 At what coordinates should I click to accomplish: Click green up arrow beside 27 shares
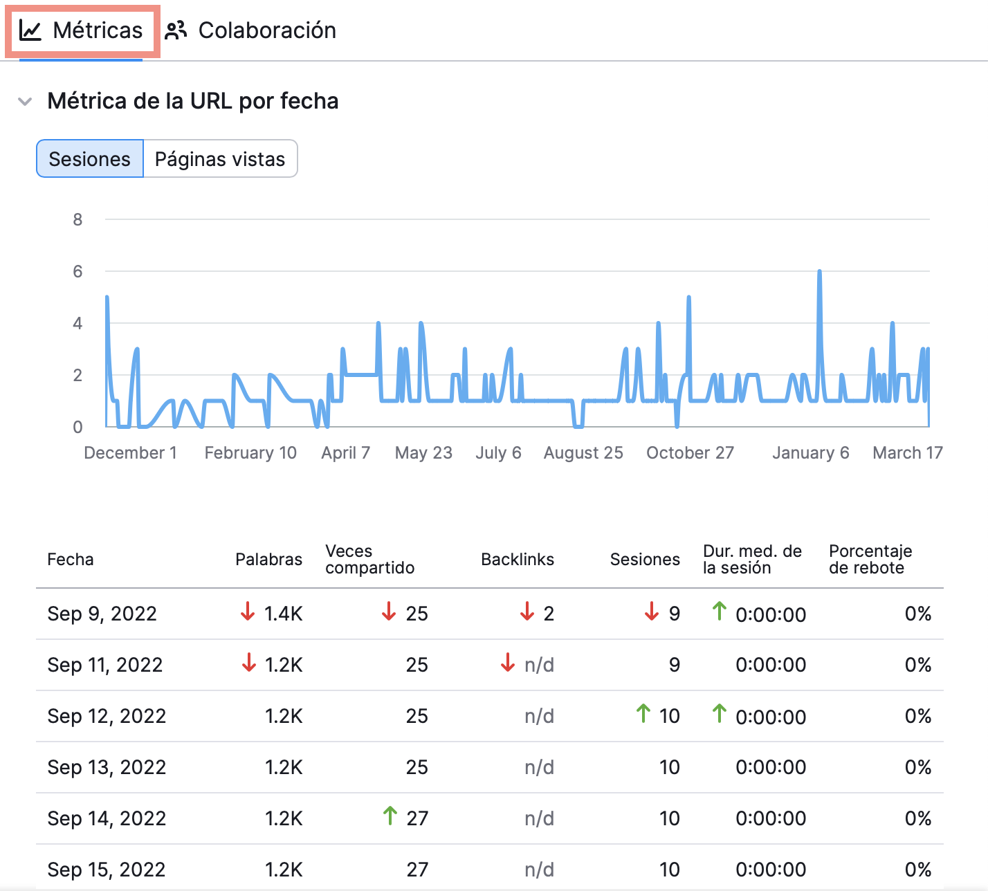click(x=390, y=816)
